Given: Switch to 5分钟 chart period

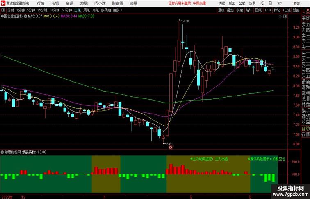Looking at the screenshot, I should point(31,10).
